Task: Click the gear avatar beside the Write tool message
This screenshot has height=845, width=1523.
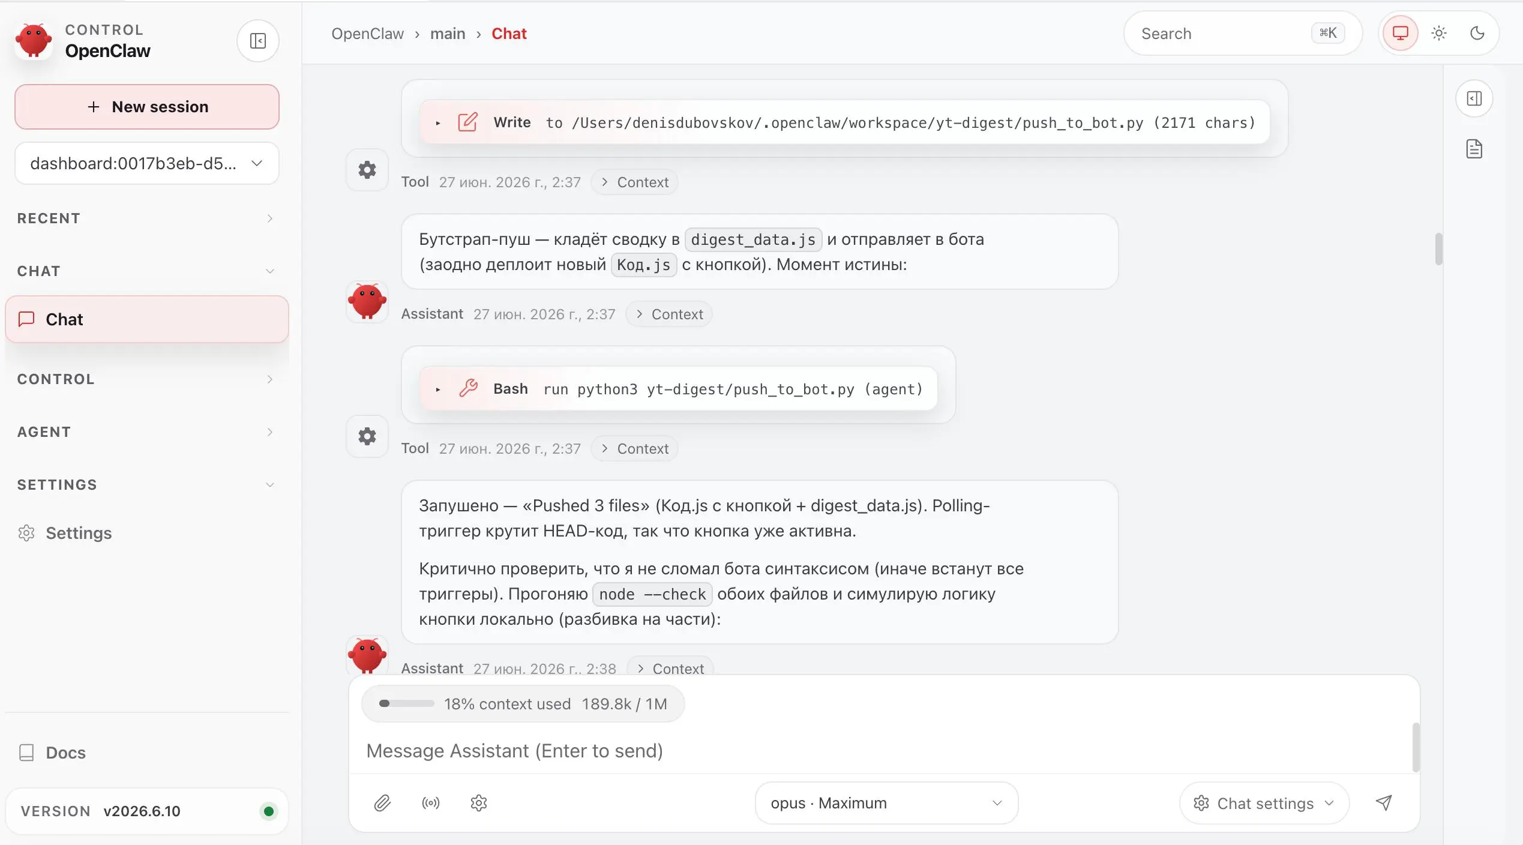Action: point(367,170)
